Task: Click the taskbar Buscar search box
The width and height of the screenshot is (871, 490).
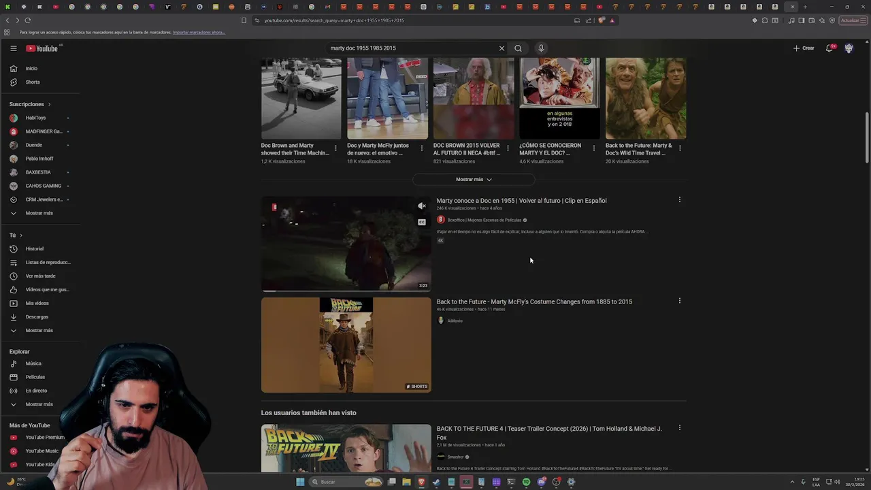Action: tap(346, 482)
